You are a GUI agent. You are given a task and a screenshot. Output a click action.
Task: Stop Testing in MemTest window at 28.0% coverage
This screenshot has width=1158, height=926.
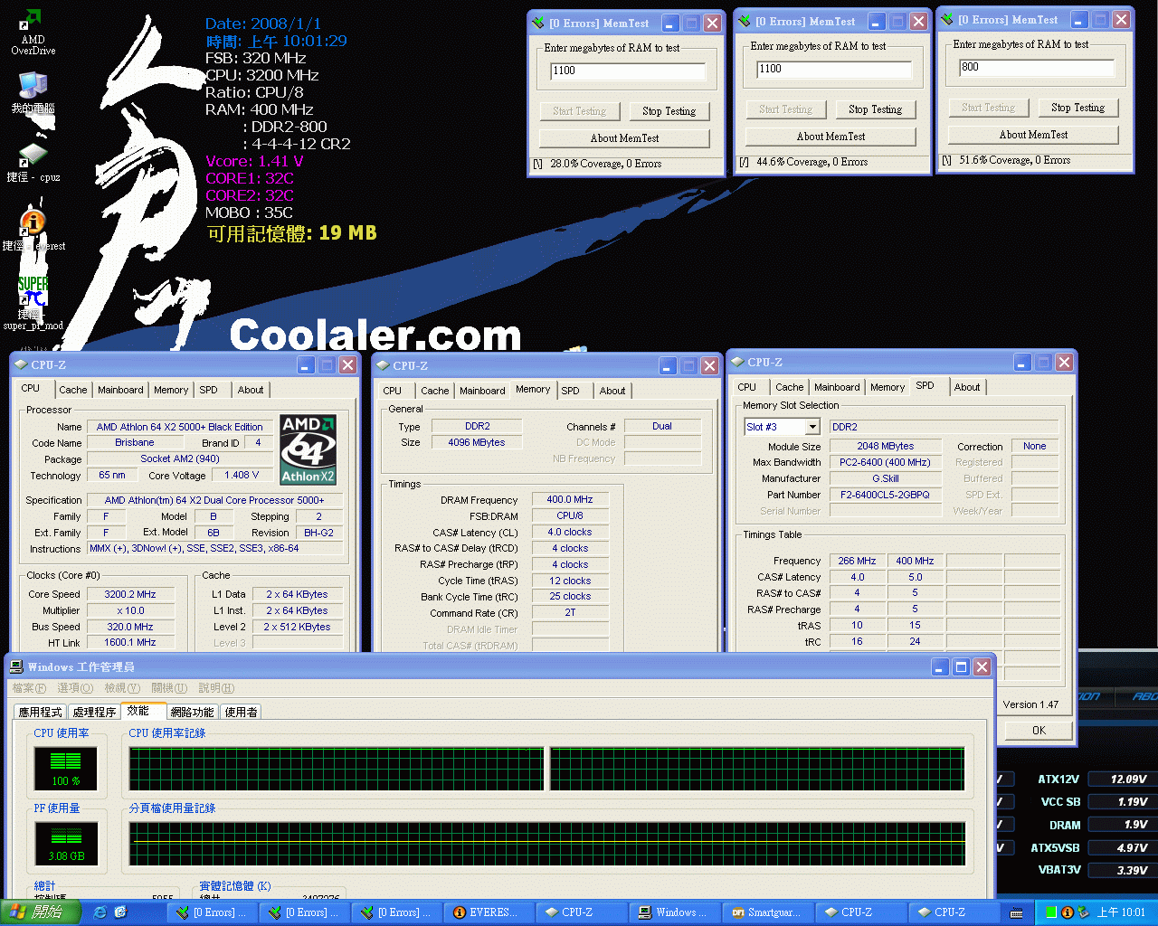point(669,111)
